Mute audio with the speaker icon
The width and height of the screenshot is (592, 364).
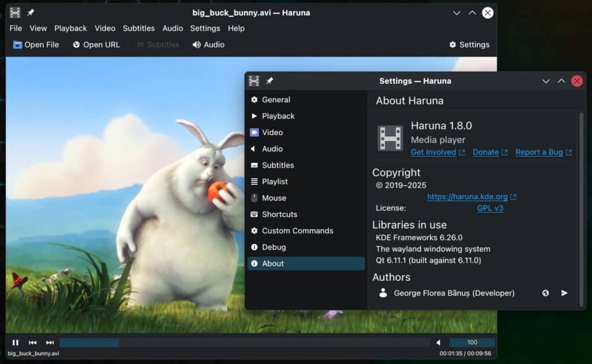tap(438, 343)
